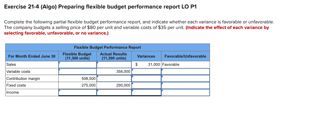
Task: Click the 275,000 fixed costs budget value
Action: coord(88,85)
